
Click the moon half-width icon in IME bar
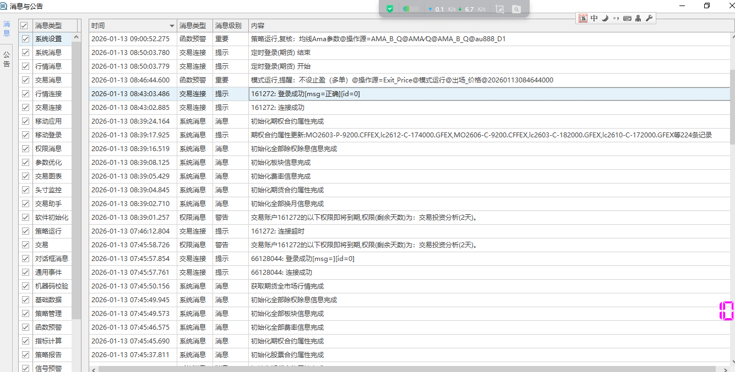[x=605, y=18]
